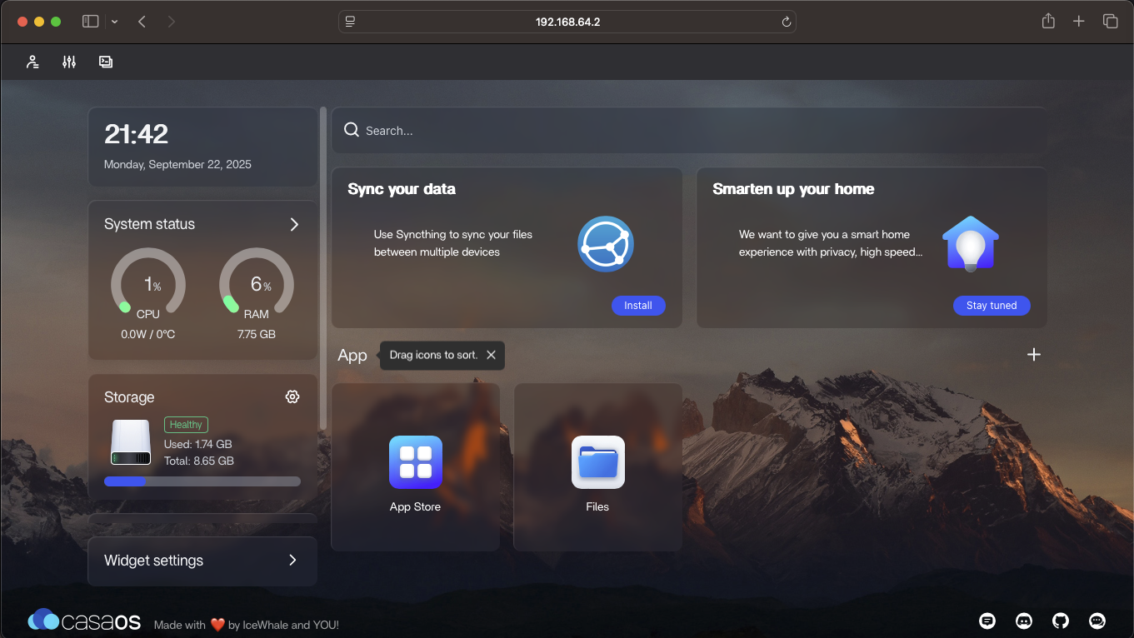The height and width of the screenshot is (638, 1134).
Task: Launch the terminal icon in top bar
Action: coord(106,62)
